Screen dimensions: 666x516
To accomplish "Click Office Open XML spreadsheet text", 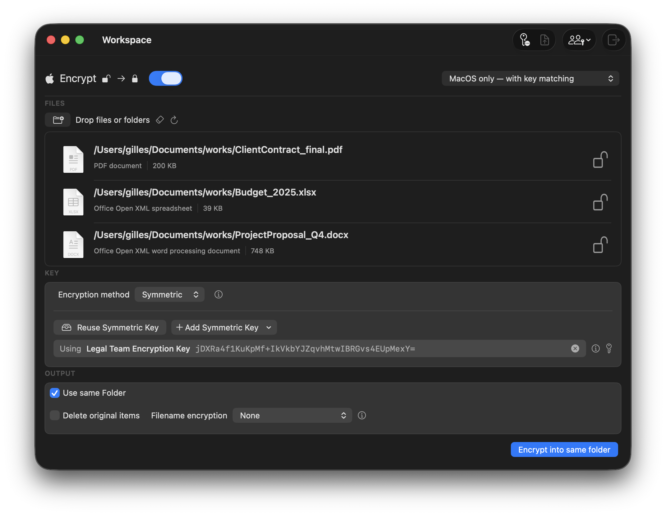I will 143,208.
